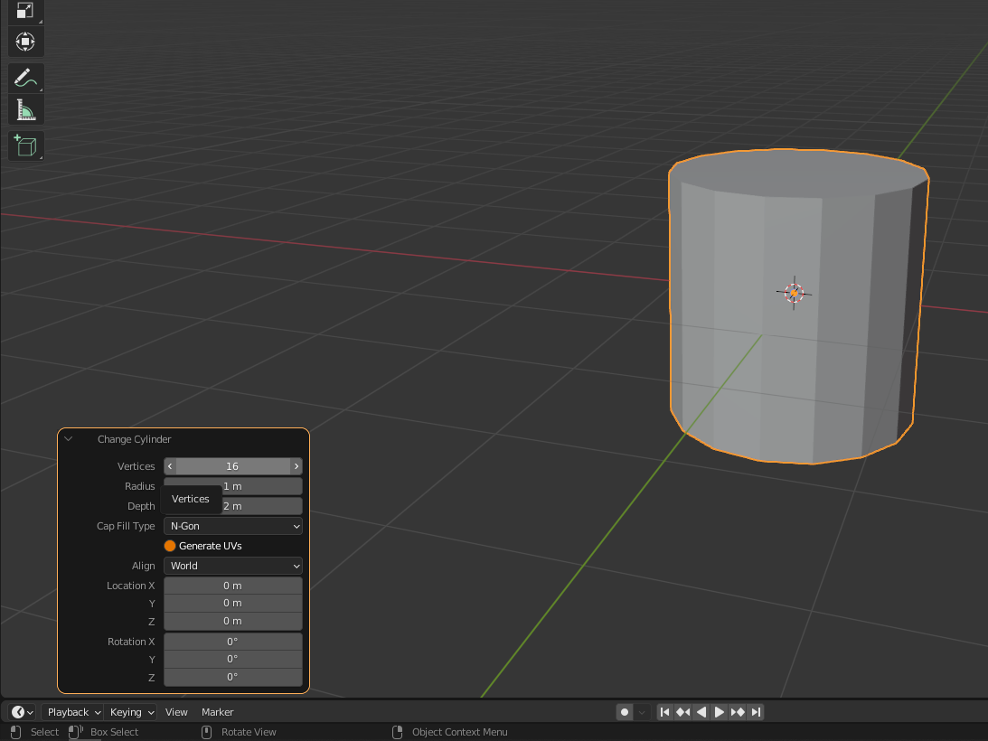Click the Vertices value field showing 16
The height and width of the screenshot is (741, 988).
[x=232, y=466]
